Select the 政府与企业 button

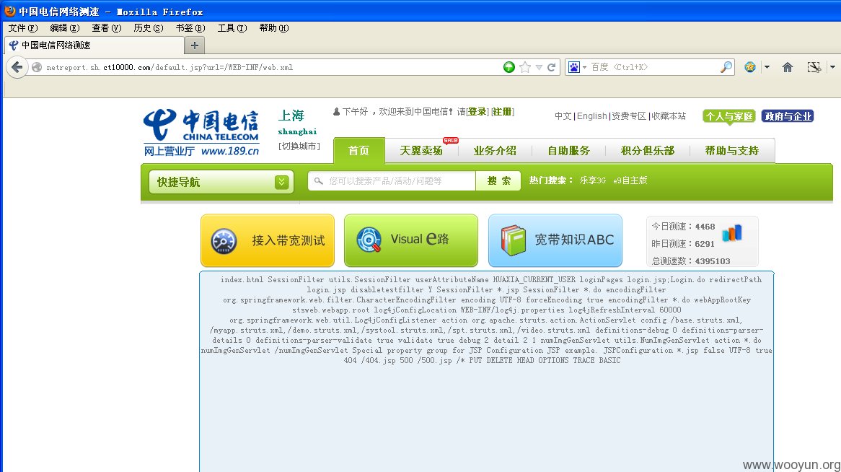(788, 116)
